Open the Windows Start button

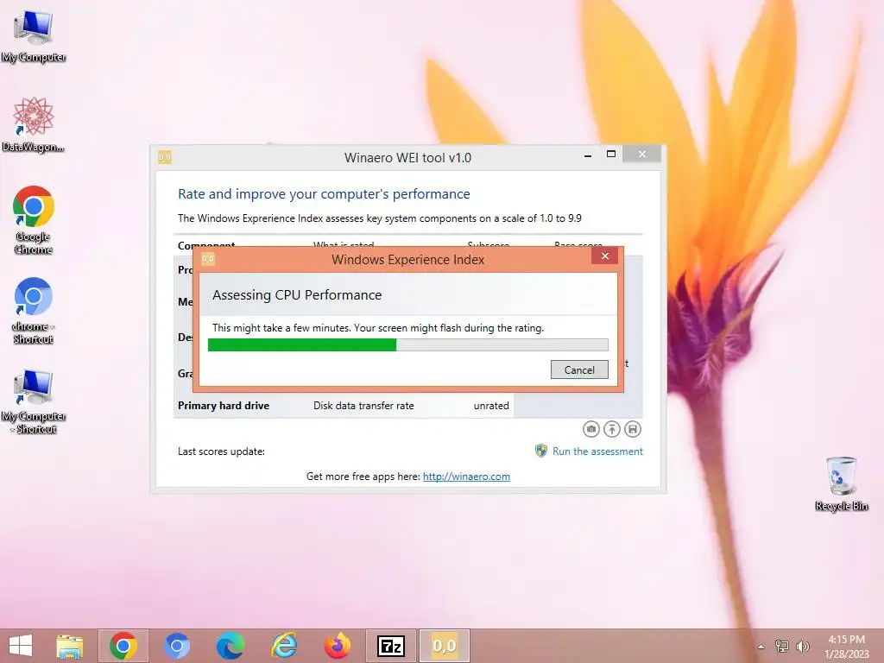point(21,646)
